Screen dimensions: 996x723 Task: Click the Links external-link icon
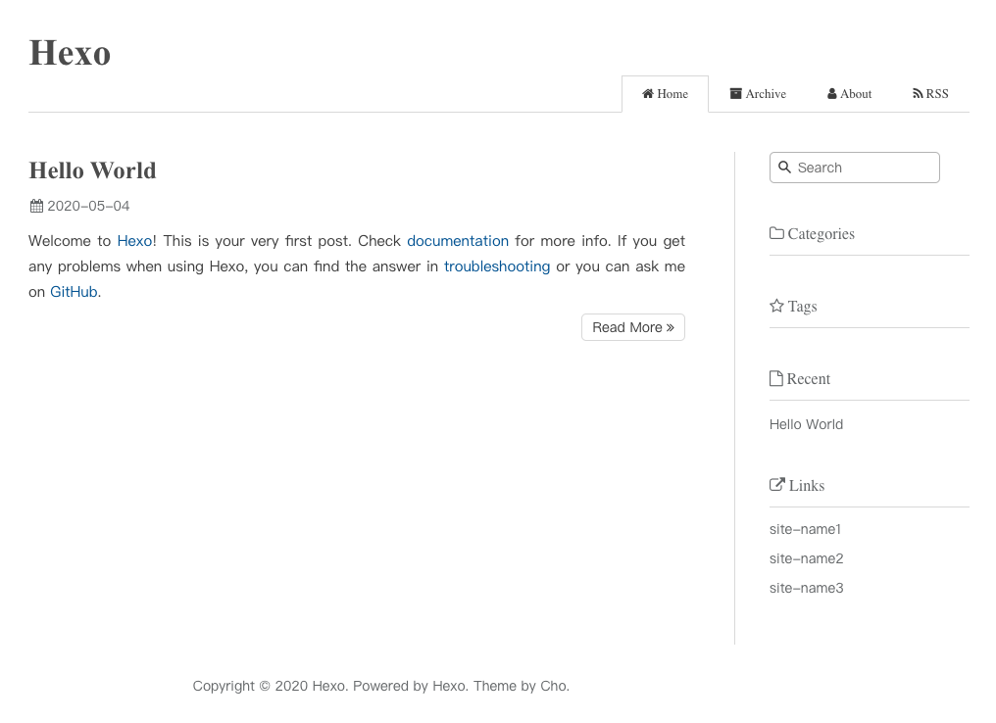pyautogui.click(x=777, y=485)
